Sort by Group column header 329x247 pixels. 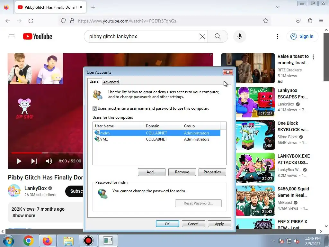point(201,126)
